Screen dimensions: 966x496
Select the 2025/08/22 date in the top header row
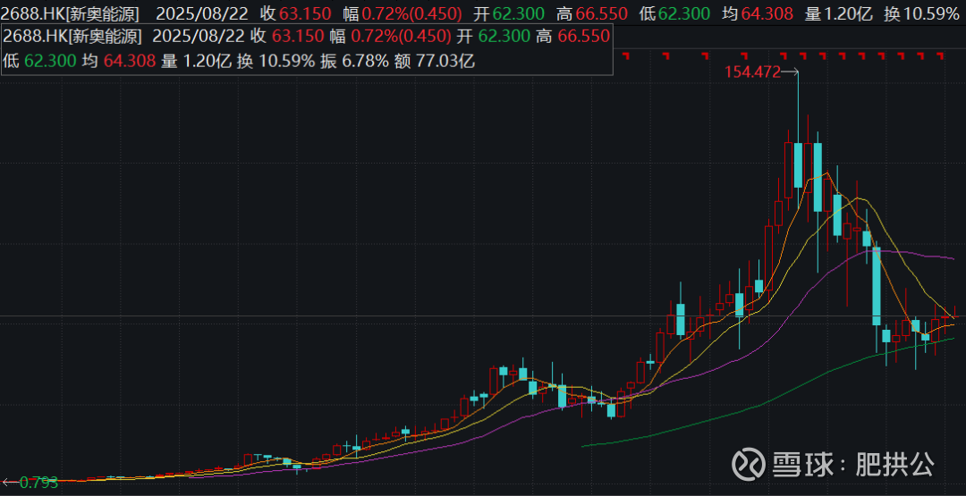(x=201, y=13)
